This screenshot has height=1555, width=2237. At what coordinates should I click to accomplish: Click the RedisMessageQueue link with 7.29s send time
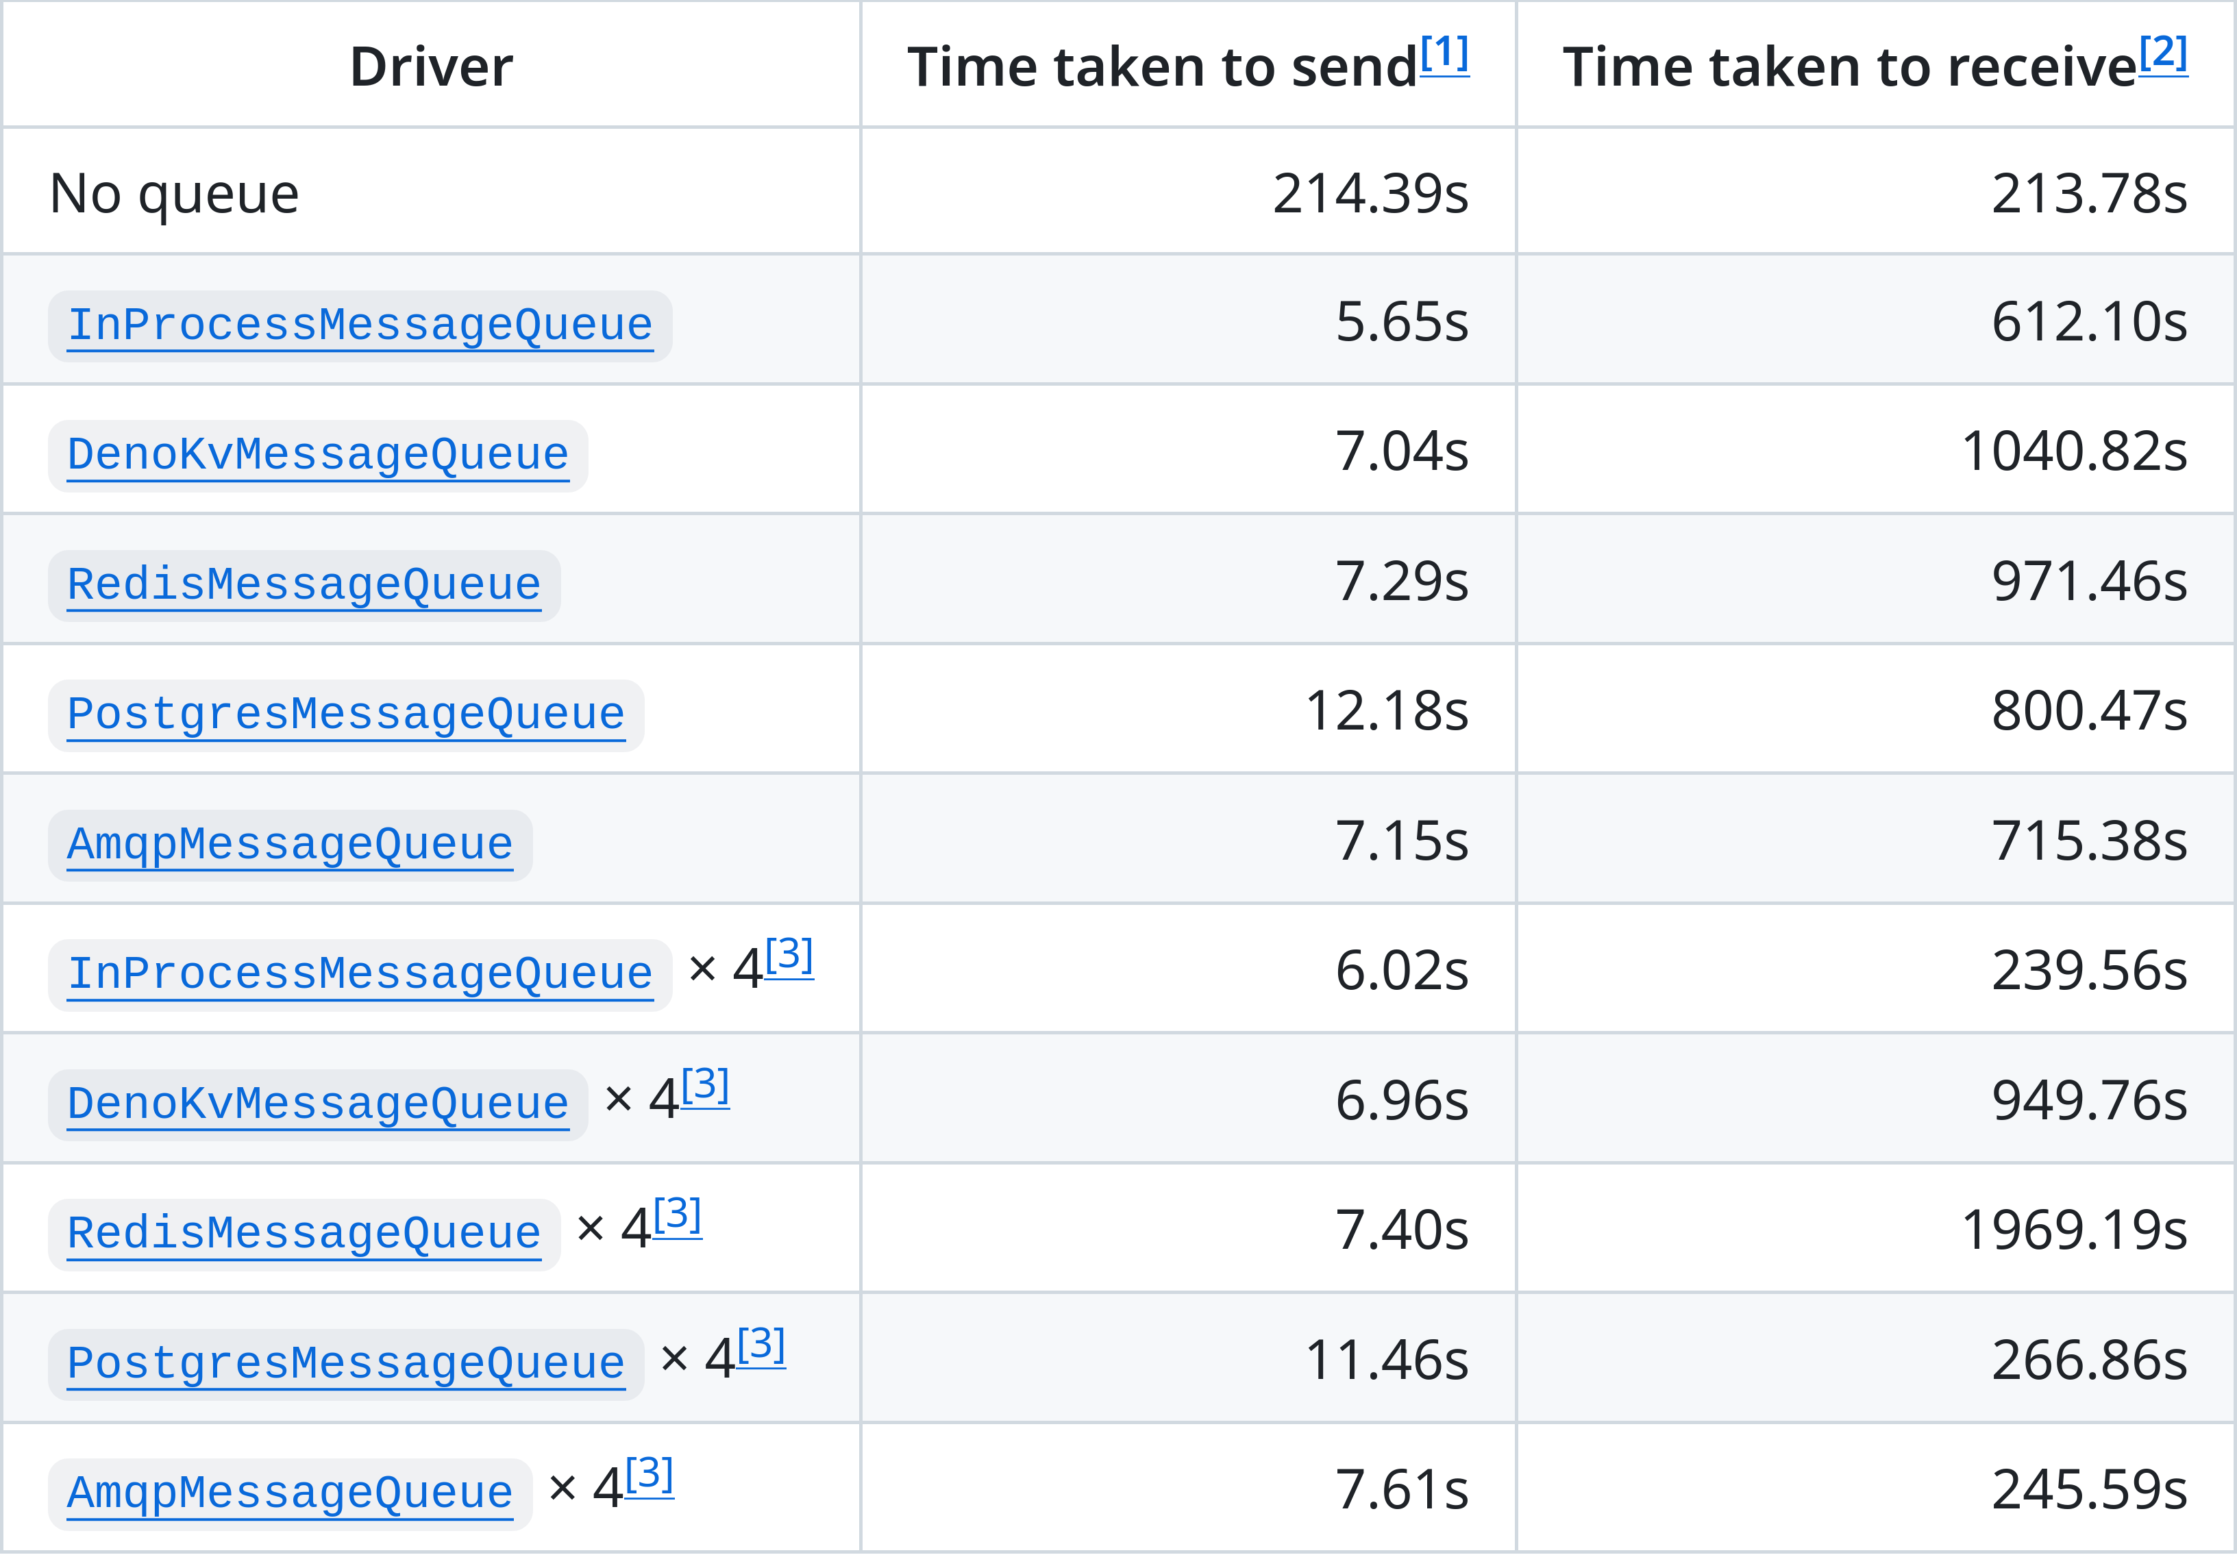[304, 586]
